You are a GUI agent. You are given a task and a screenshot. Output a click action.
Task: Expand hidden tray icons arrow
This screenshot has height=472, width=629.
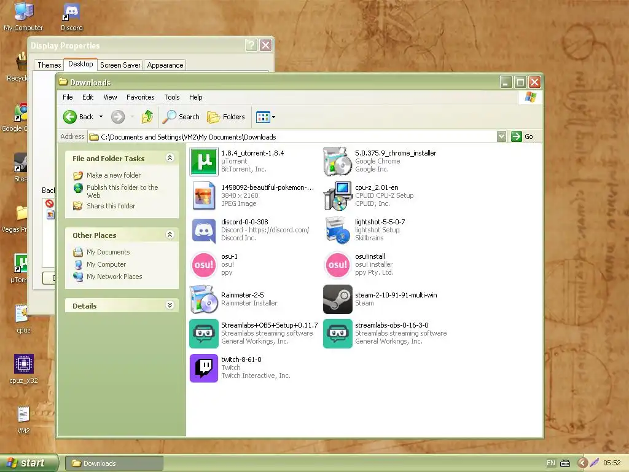pyautogui.click(x=582, y=463)
